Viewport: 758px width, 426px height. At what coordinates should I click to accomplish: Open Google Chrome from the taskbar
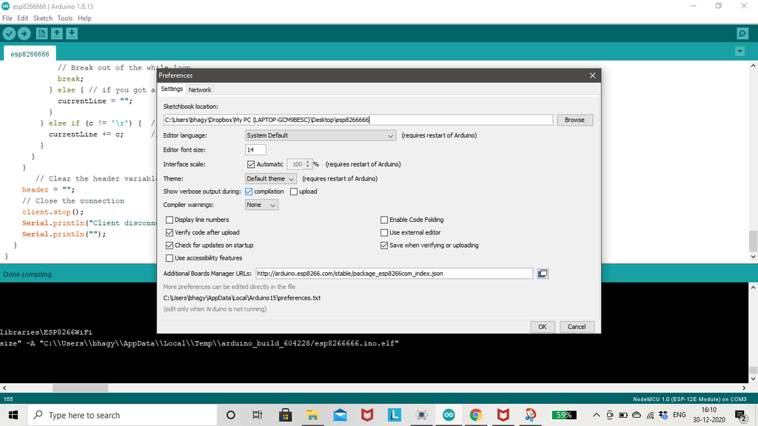pos(476,415)
